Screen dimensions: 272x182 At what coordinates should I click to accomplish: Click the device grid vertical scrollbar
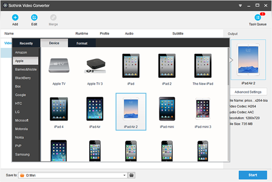pyautogui.click(x=228, y=66)
